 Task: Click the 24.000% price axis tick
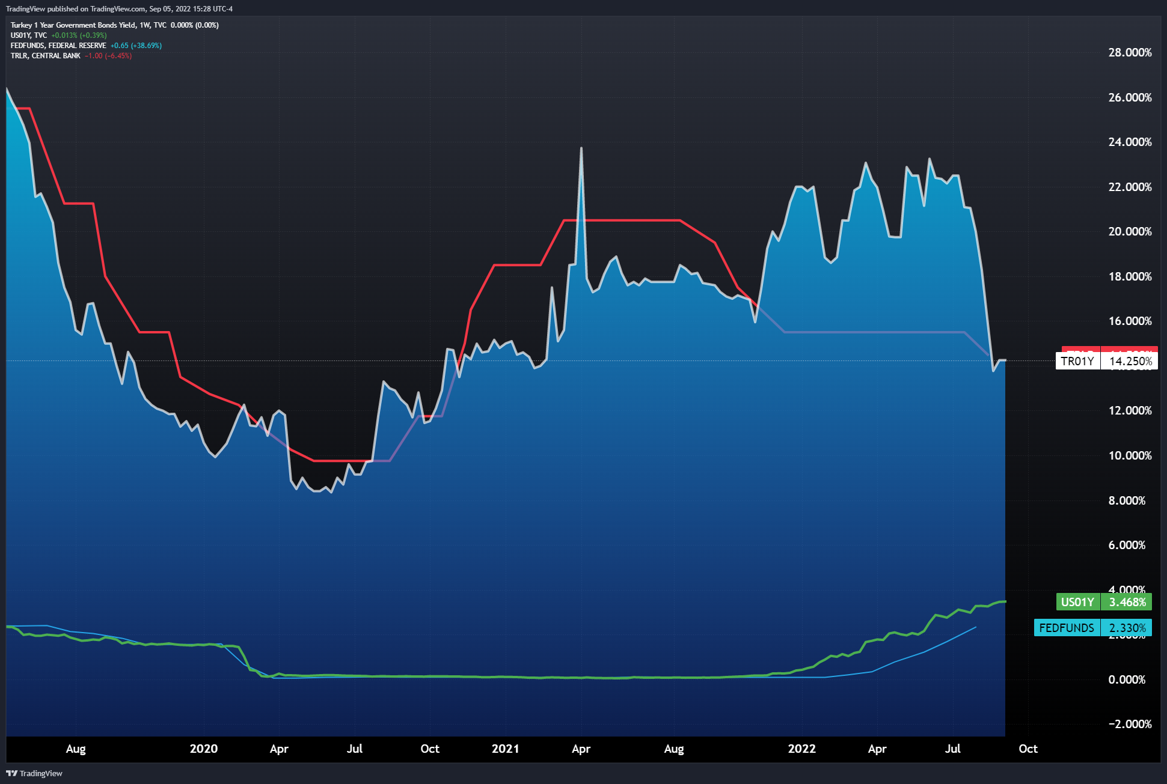pyautogui.click(x=1130, y=142)
